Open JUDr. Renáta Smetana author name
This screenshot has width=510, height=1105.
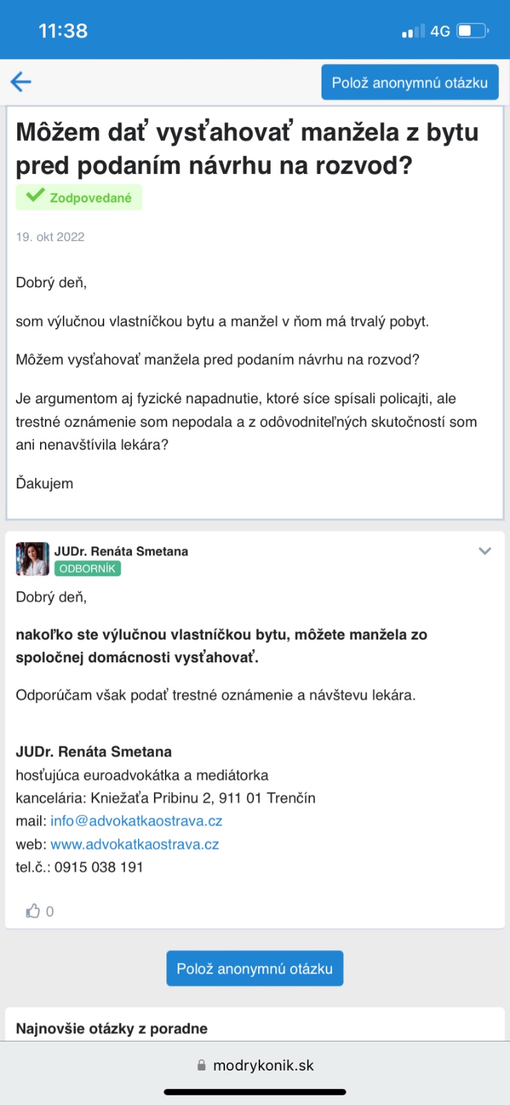[121, 551]
